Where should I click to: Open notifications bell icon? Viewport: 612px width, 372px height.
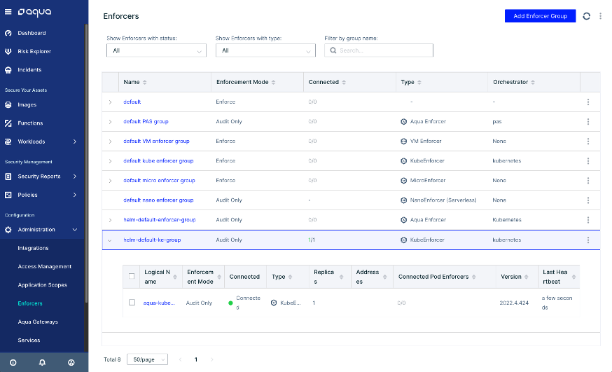[42, 363]
